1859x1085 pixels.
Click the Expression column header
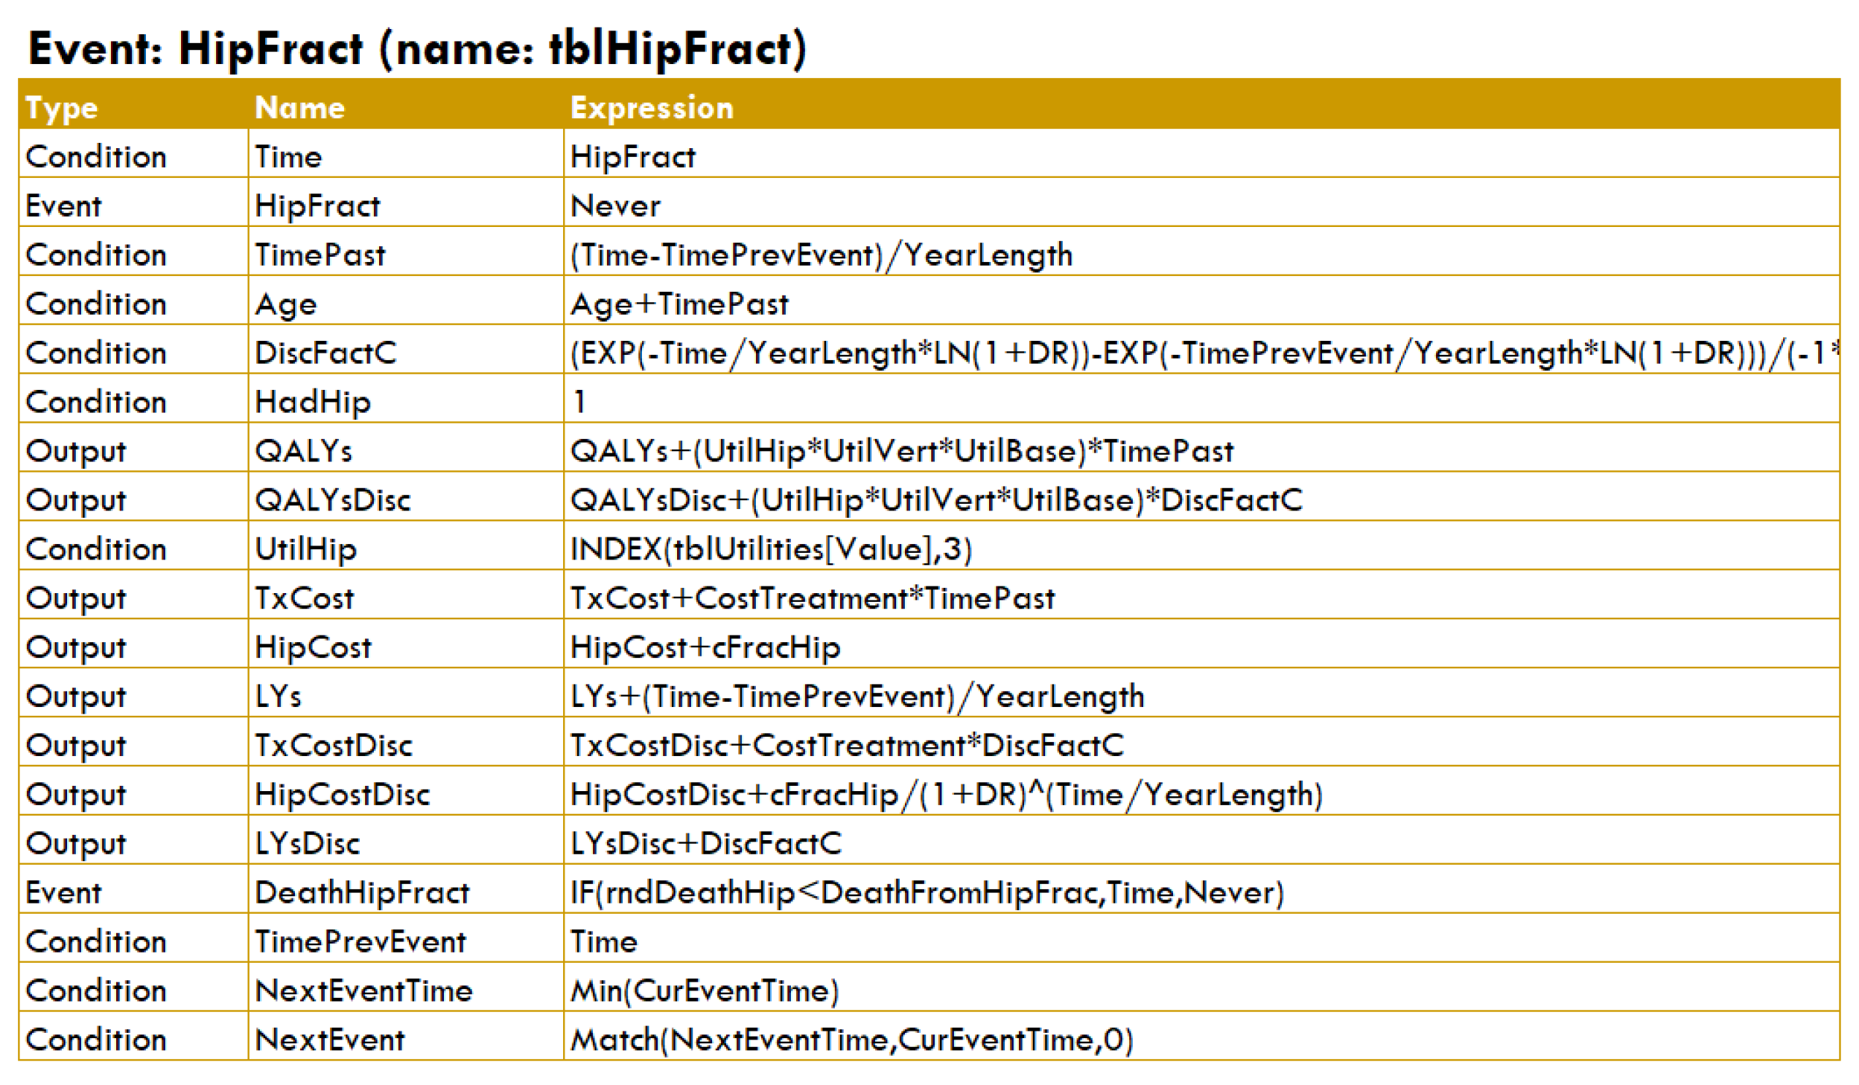[652, 108]
